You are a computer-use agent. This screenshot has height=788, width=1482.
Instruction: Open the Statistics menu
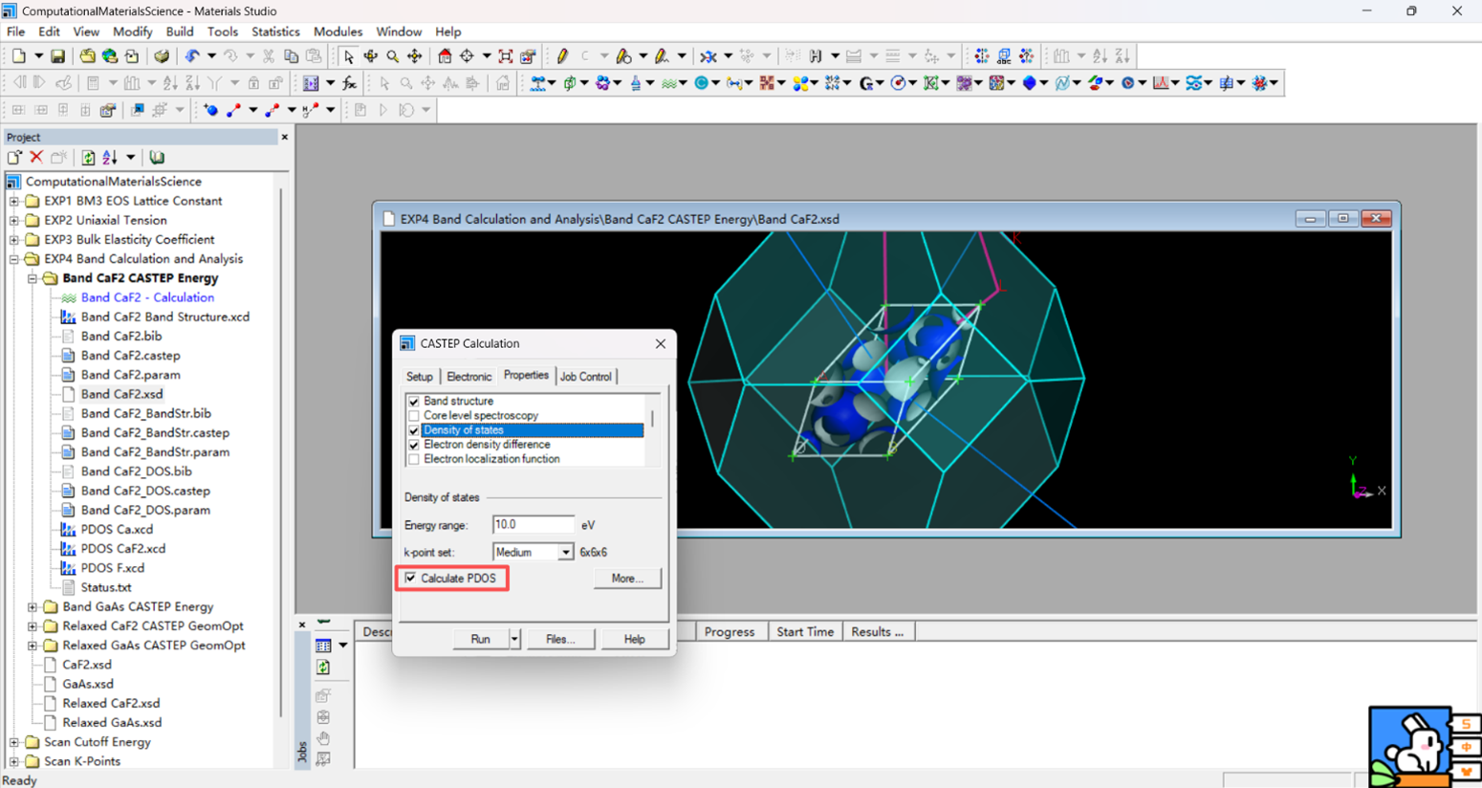pos(275,32)
